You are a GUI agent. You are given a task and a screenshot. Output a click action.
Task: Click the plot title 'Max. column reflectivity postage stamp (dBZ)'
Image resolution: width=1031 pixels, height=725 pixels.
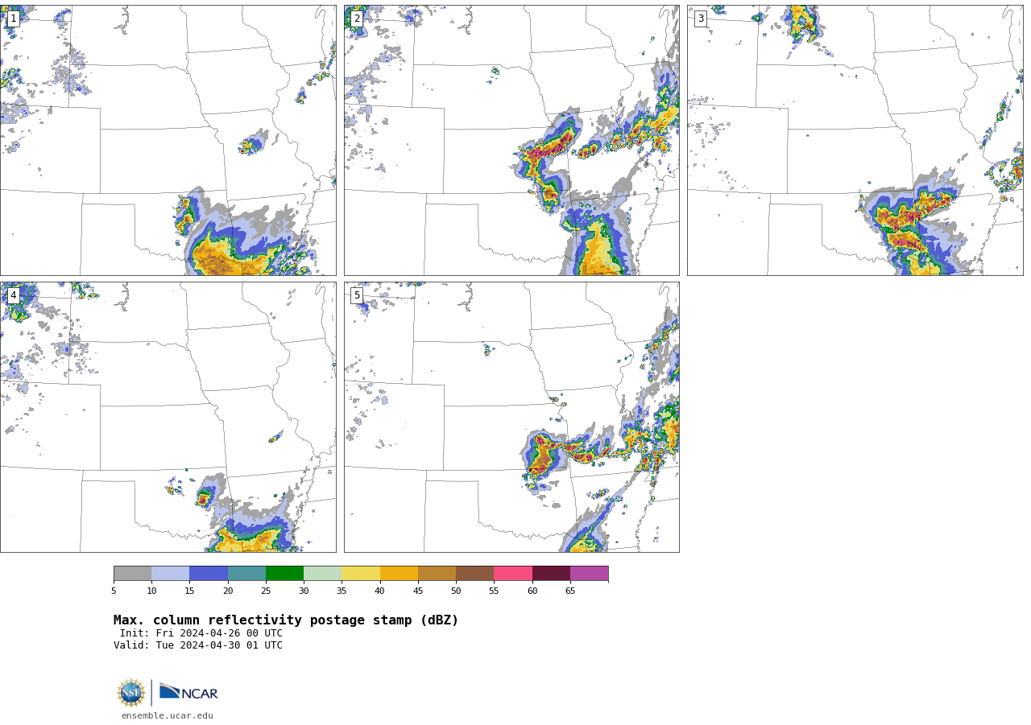(x=286, y=620)
